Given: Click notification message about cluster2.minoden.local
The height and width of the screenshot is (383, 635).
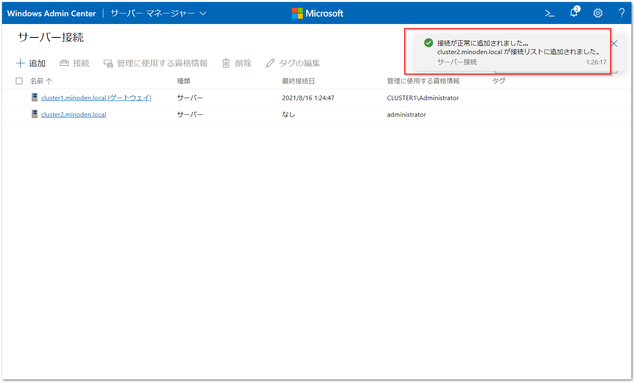Looking at the screenshot, I should (519, 52).
